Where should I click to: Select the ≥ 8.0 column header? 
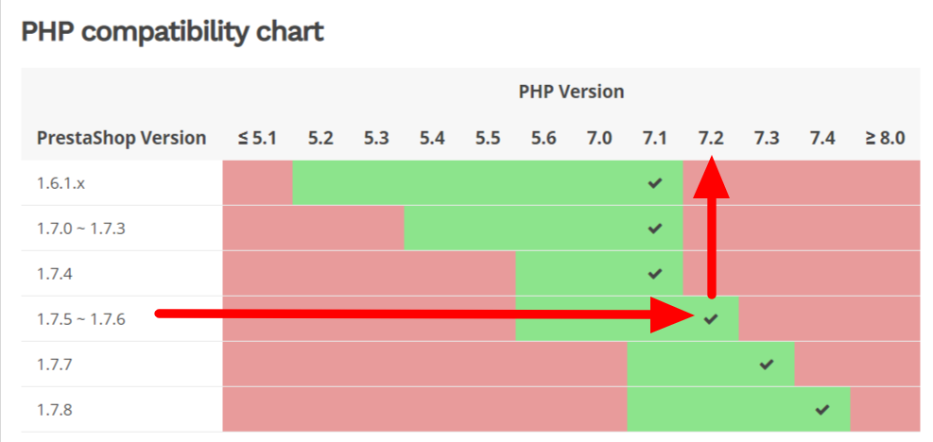click(x=886, y=139)
